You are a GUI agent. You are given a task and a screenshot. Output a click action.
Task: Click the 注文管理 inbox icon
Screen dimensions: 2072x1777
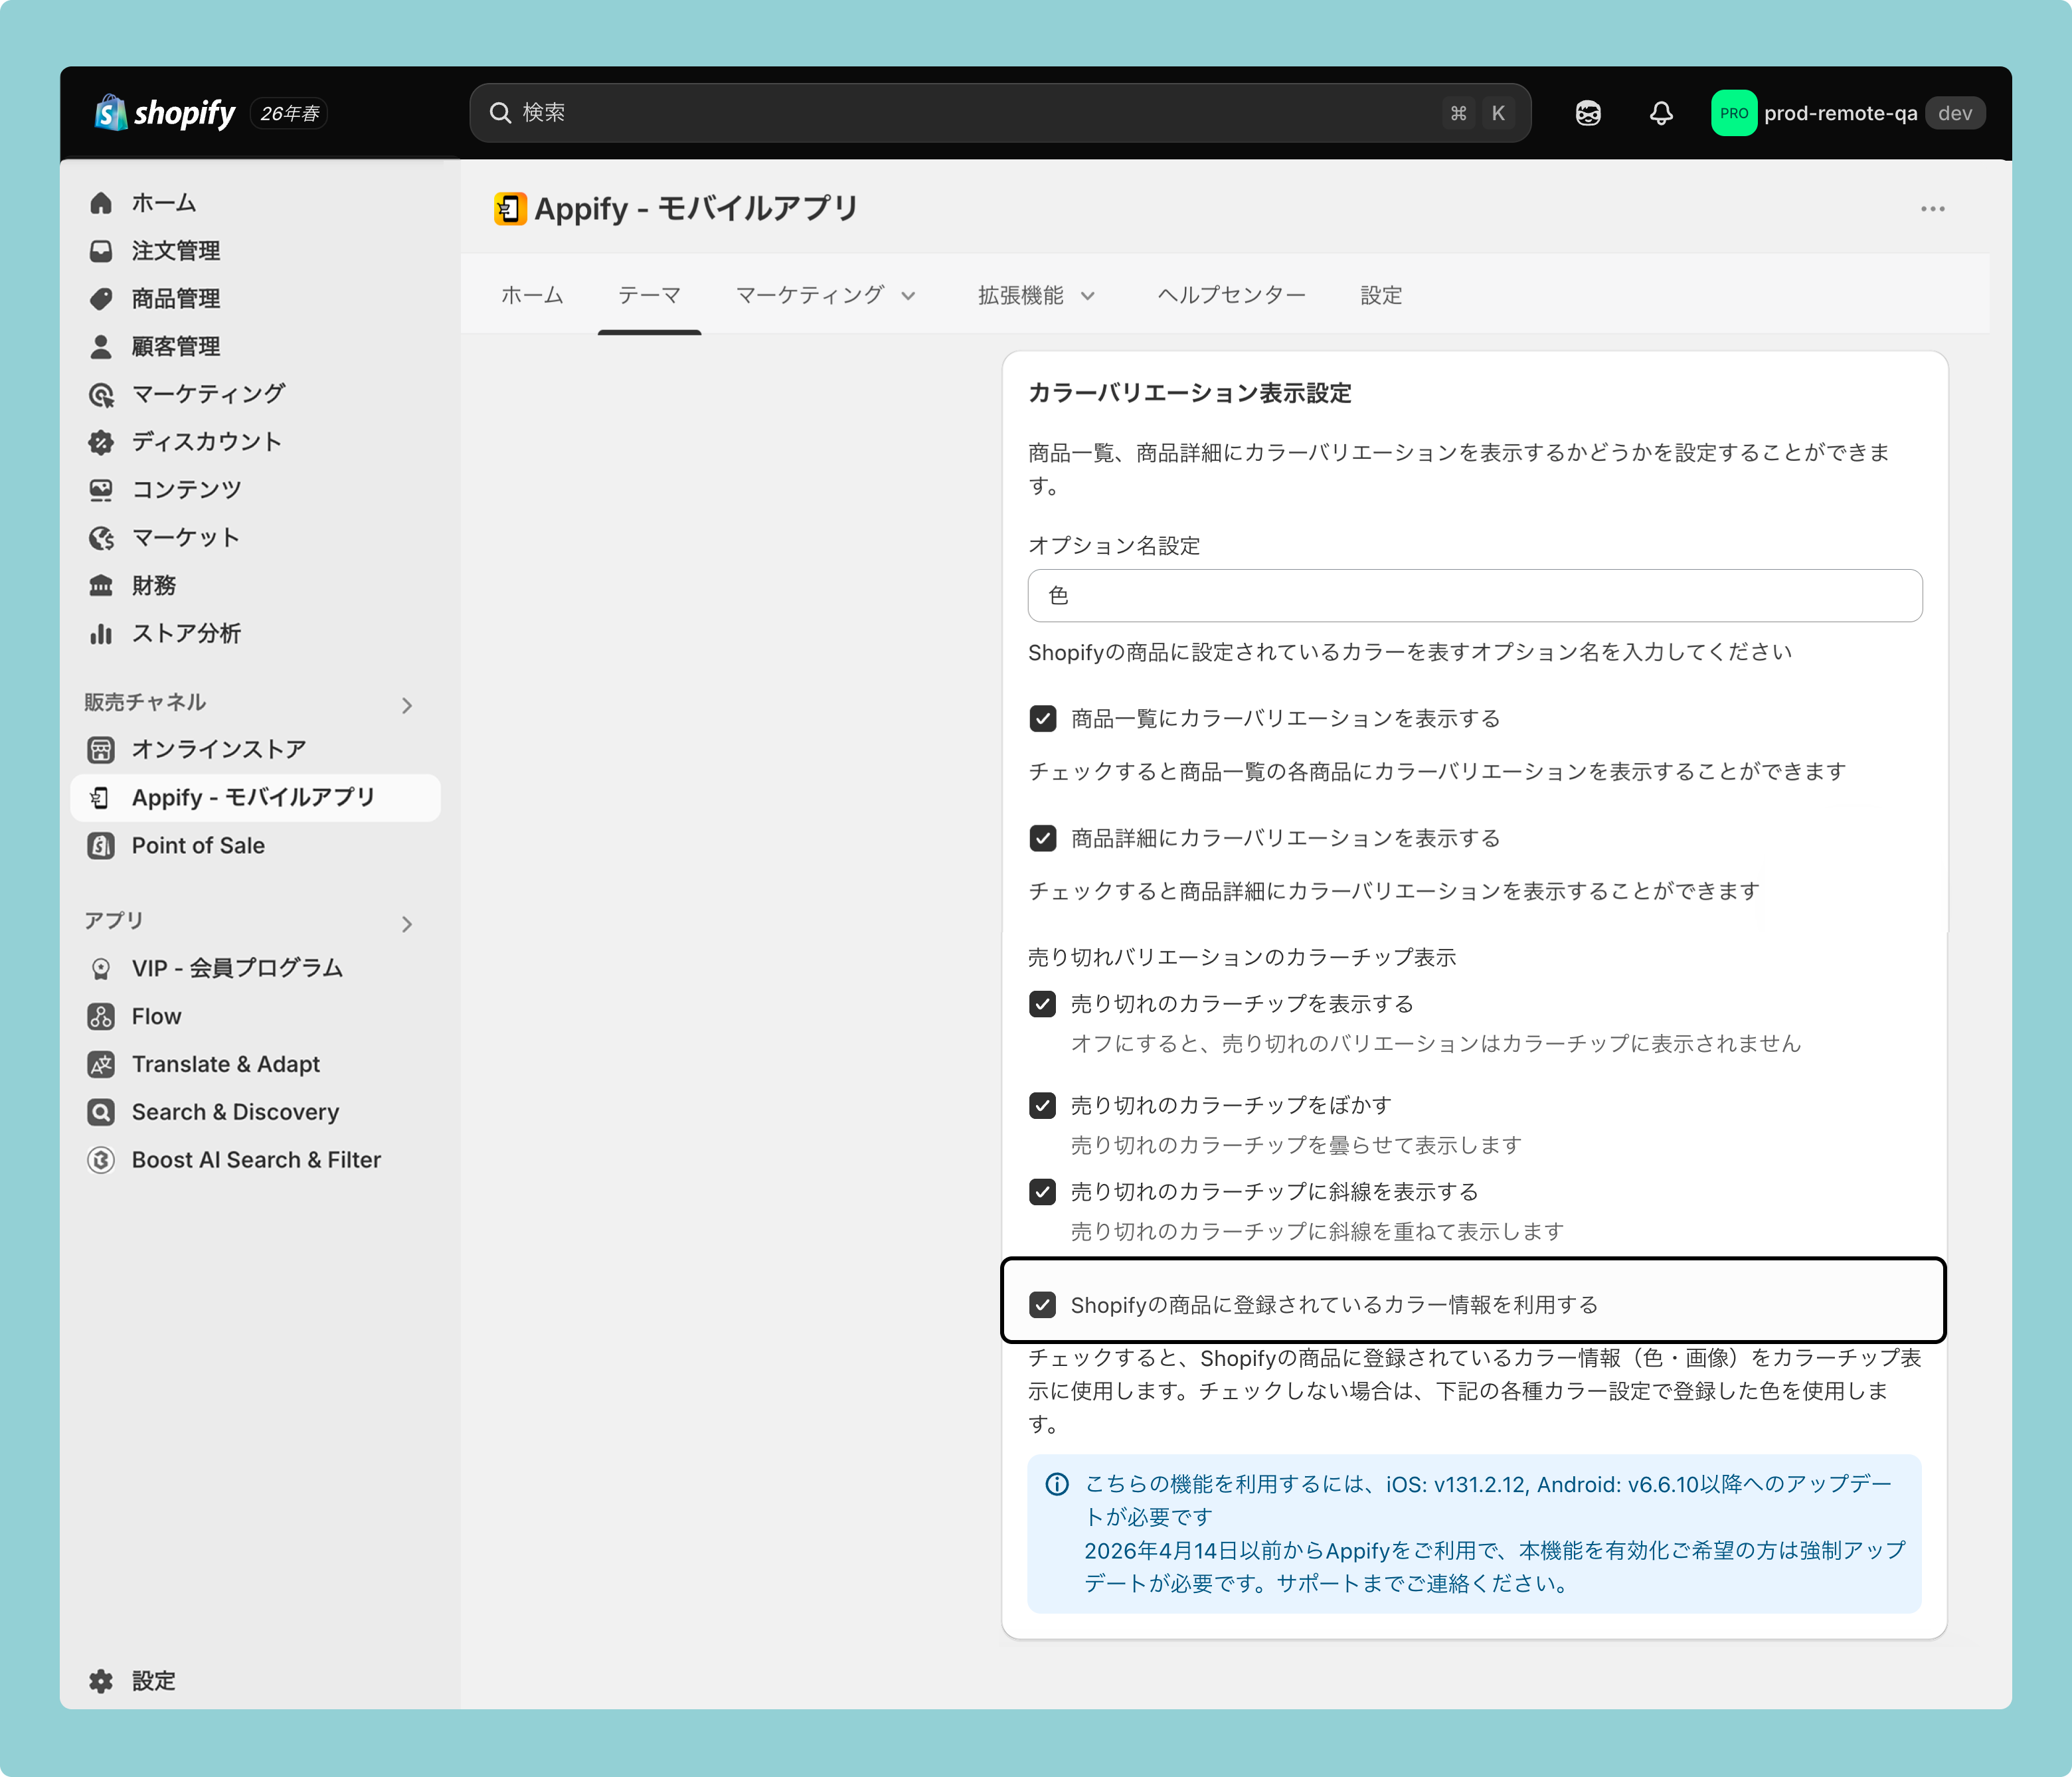pyautogui.click(x=101, y=251)
